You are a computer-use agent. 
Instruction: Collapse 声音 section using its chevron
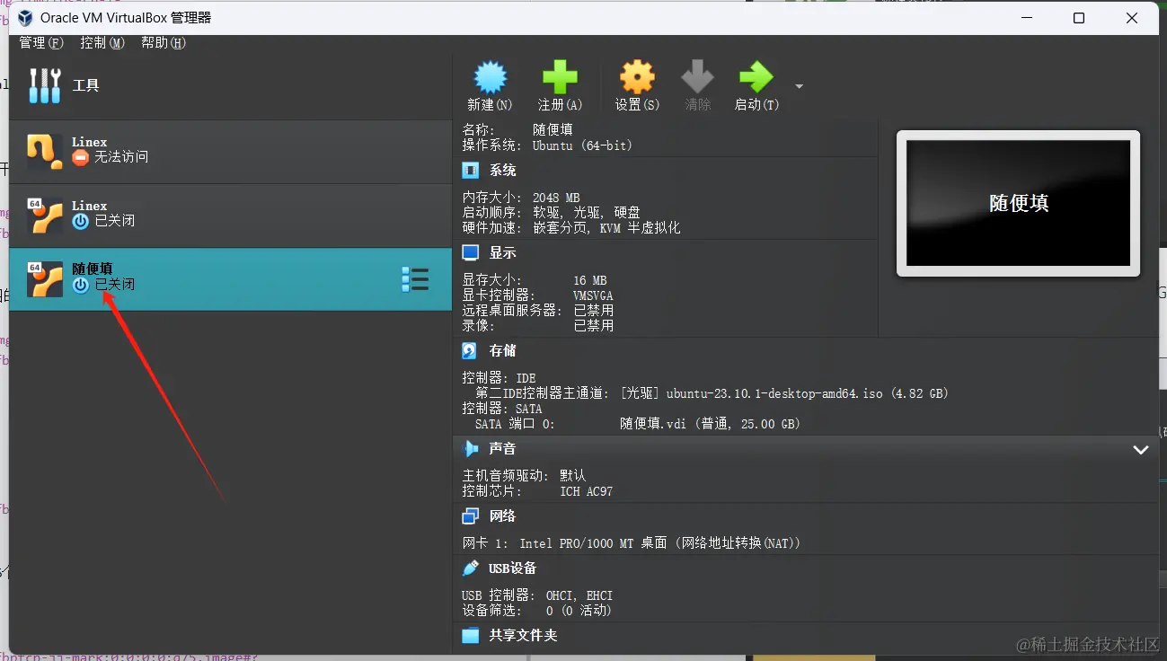[x=1140, y=450]
